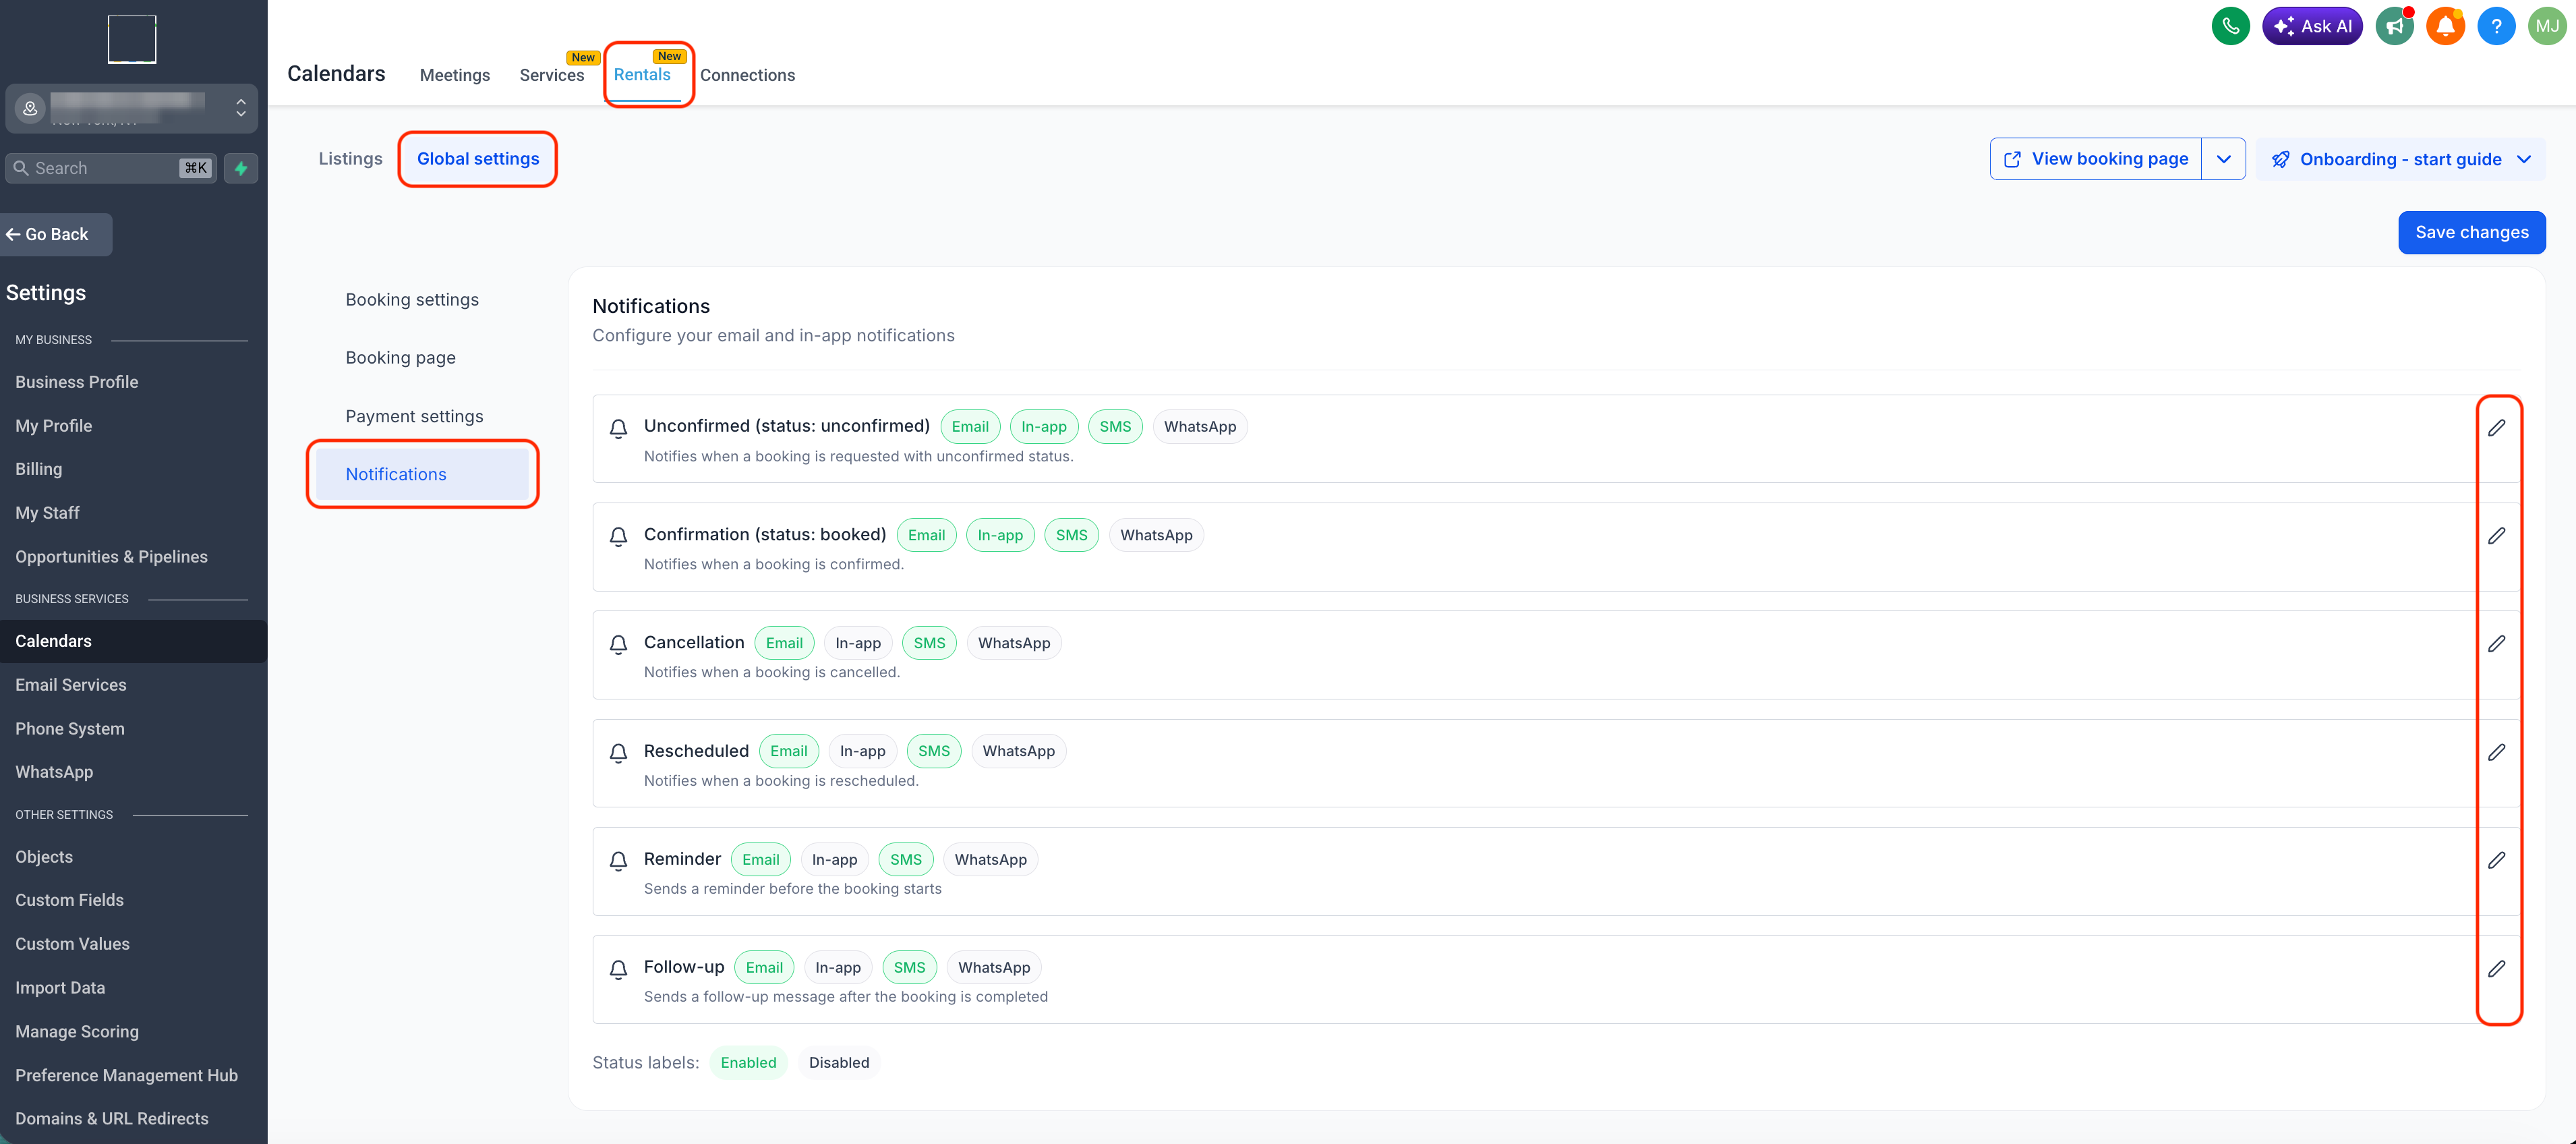Open Preference Management Hub
Image resolution: width=2576 pixels, height=1144 pixels.
tap(126, 1075)
